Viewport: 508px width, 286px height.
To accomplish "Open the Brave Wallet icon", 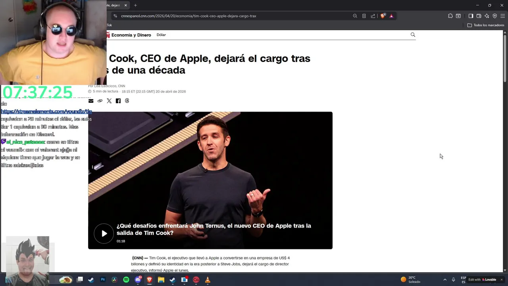I will point(479,16).
